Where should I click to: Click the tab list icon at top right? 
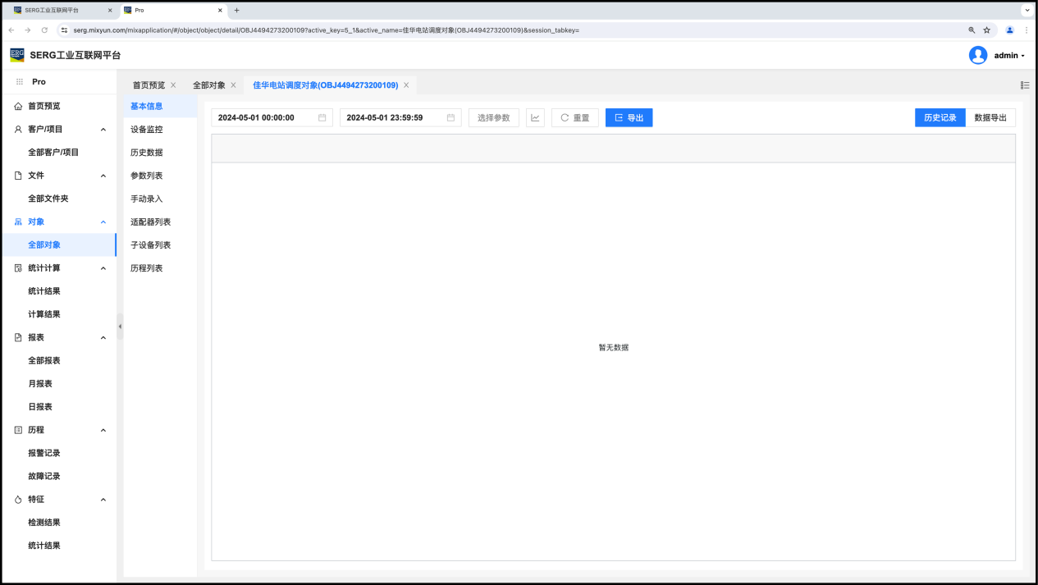1025,85
